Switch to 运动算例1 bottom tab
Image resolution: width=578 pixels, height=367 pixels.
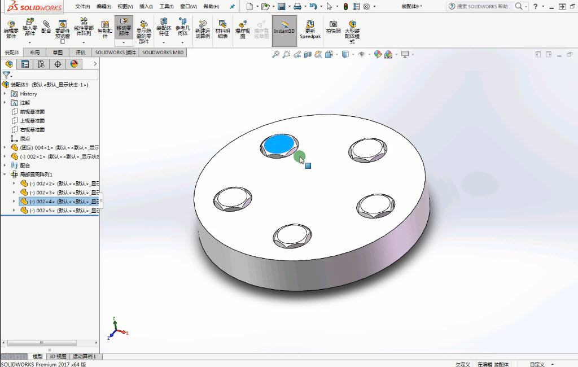tap(85, 356)
